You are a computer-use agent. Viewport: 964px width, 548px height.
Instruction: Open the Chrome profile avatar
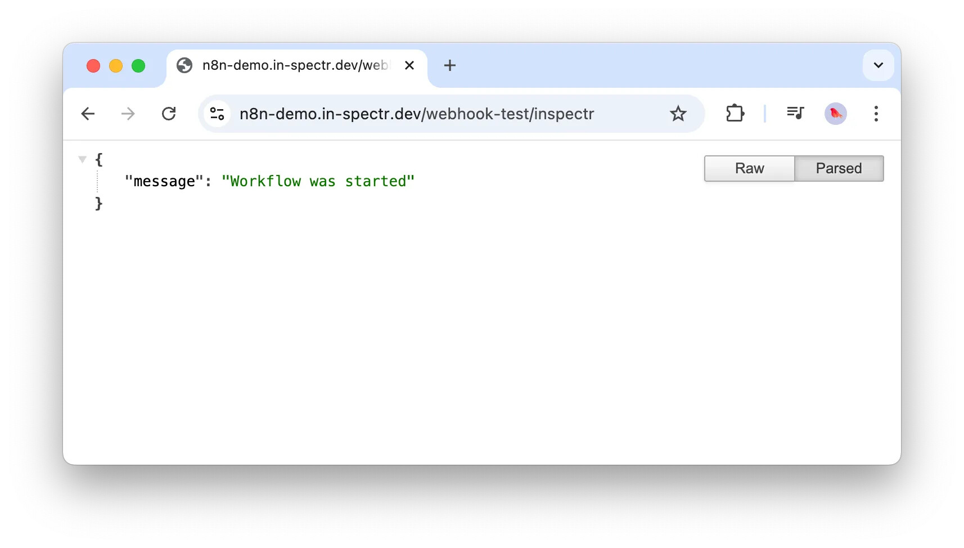tap(835, 114)
